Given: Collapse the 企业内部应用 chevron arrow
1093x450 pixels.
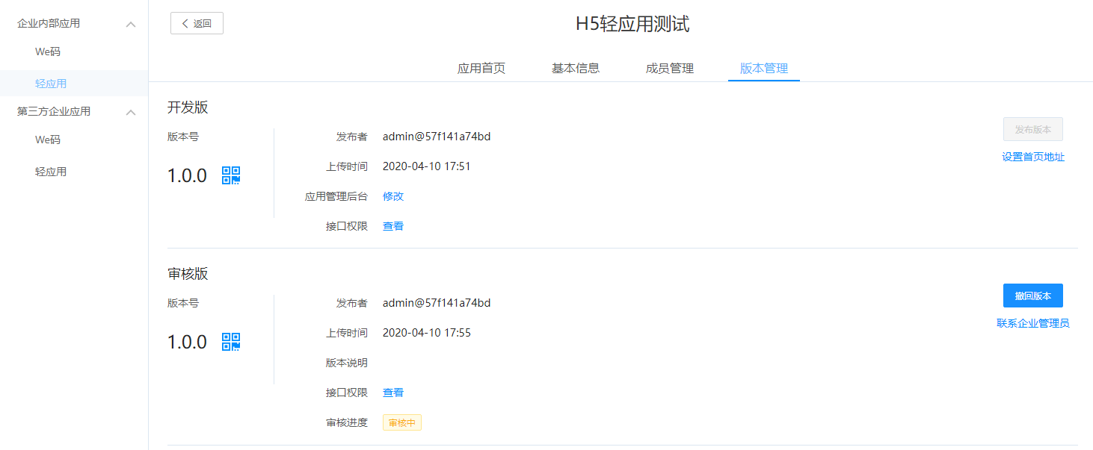Looking at the screenshot, I should pyautogui.click(x=131, y=25).
